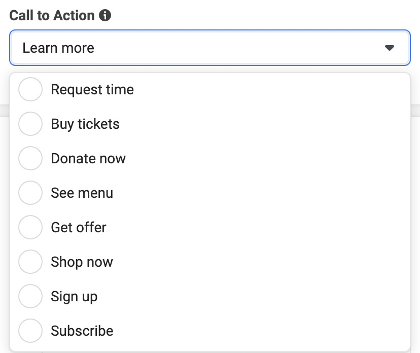The height and width of the screenshot is (353, 420).
Task: Select the See menu radio button
Action: [30, 193]
